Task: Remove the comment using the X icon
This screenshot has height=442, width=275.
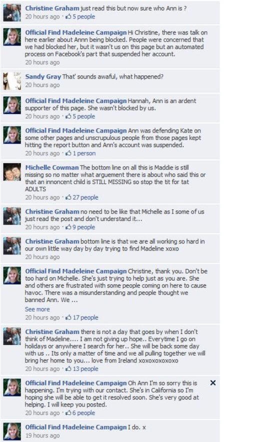Action: pyautogui.click(x=213, y=383)
